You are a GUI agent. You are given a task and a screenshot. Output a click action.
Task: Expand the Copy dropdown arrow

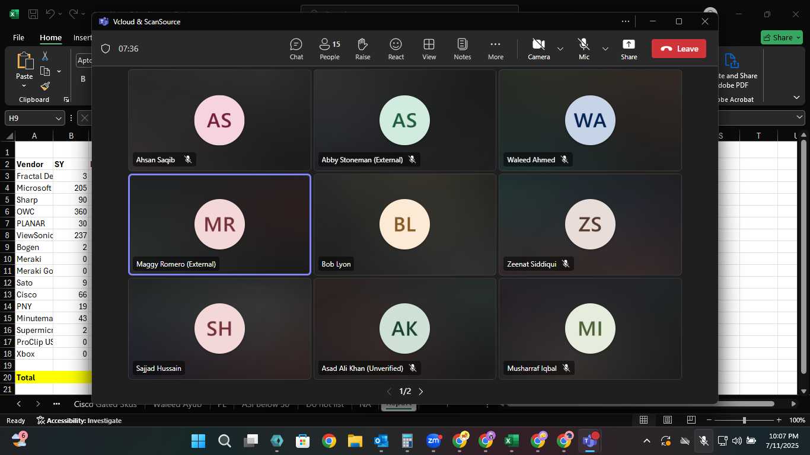point(59,71)
